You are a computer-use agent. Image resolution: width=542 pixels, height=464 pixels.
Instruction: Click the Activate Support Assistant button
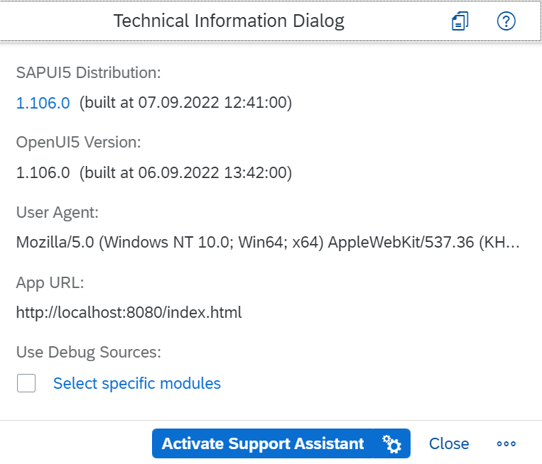point(263,443)
